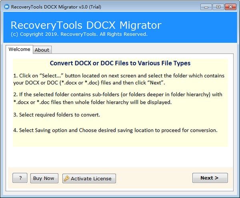240x198 pixels.
Task: Click instruction step 1 about the Select button
Action: click(x=119, y=79)
